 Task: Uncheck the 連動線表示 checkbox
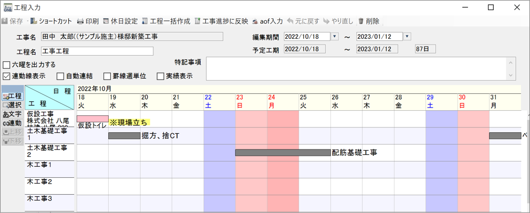6,76
